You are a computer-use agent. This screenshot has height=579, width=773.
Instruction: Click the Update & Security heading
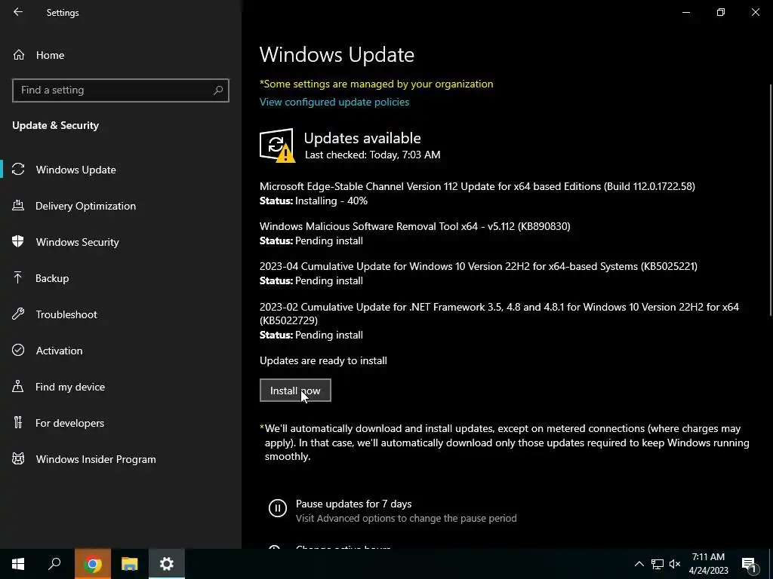tap(55, 125)
